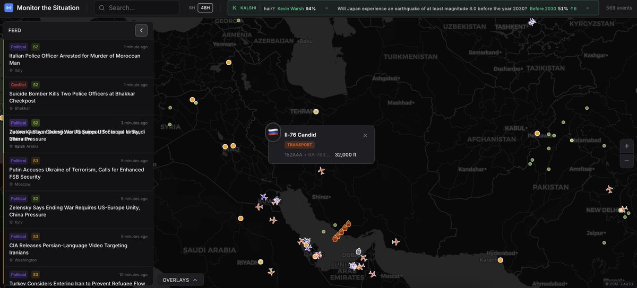
Task: Click the Il-76 Candid title
Action: click(300, 135)
